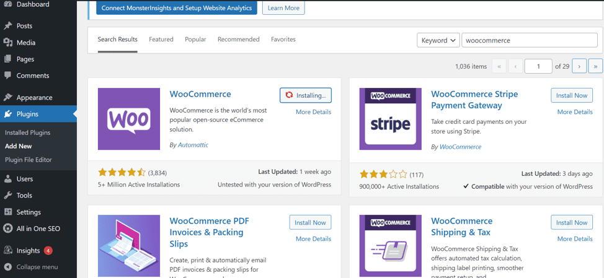This screenshot has height=278, width=604.
Task: Open Plugin File Editor submenu item
Action: 29,160
